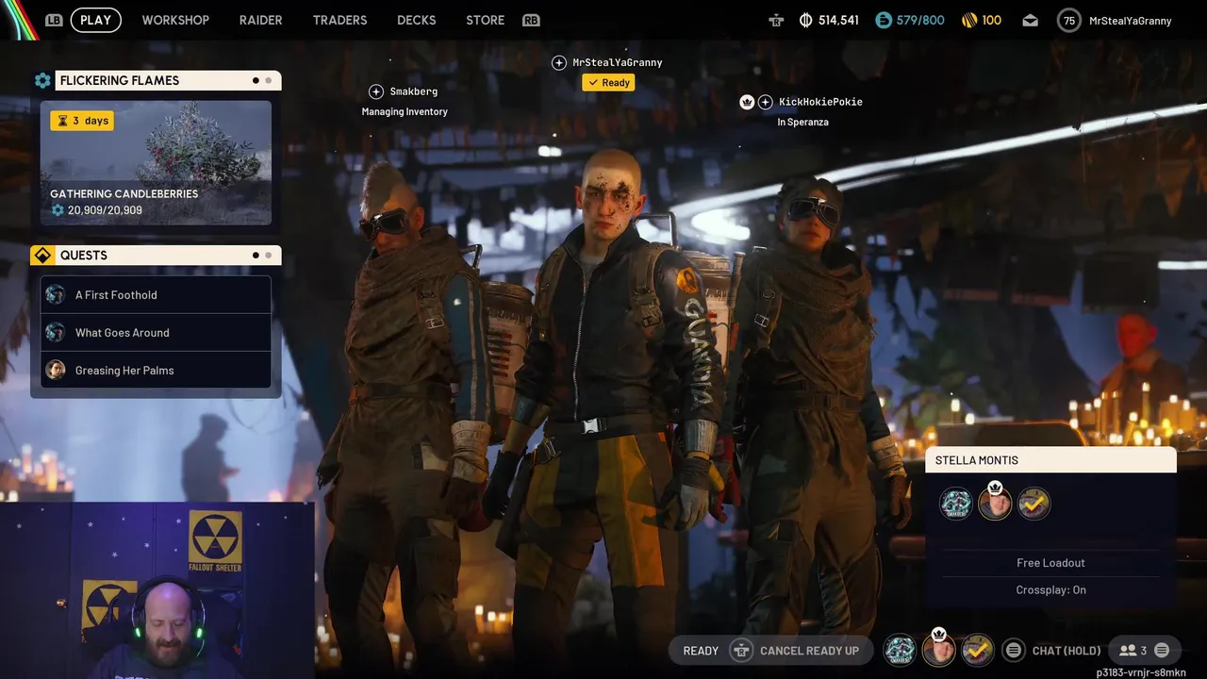
Task: Select first page dot of Quests panel
Action: (x=256, y=256)
